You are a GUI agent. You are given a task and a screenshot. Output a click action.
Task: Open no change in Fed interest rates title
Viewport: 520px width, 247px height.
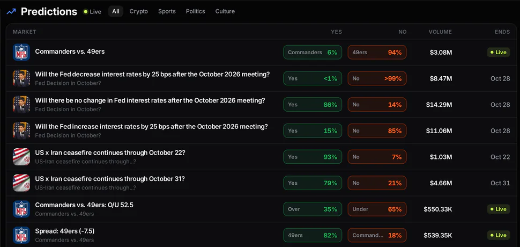(x=150, y=100)
